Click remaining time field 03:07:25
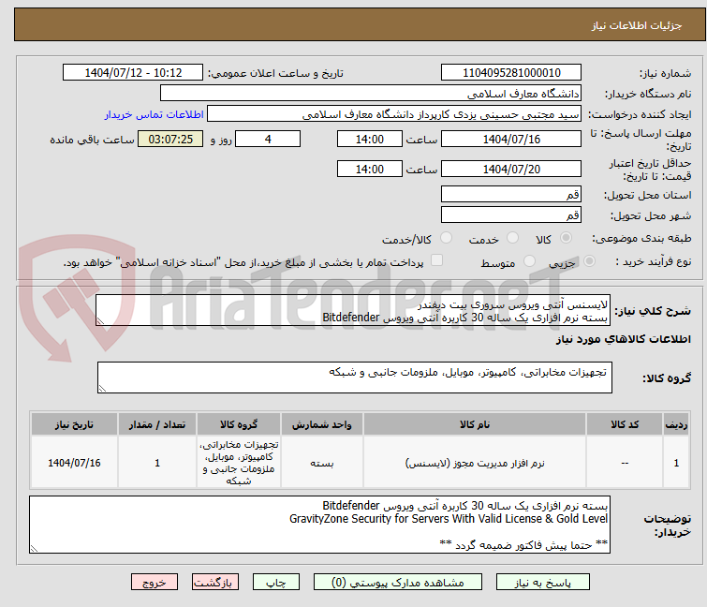Screen dimensions: 707x607 (x=170, y=139)
